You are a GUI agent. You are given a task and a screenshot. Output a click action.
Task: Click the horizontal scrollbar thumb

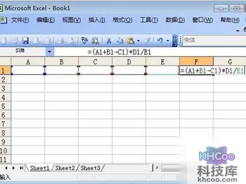coord(169,168)
